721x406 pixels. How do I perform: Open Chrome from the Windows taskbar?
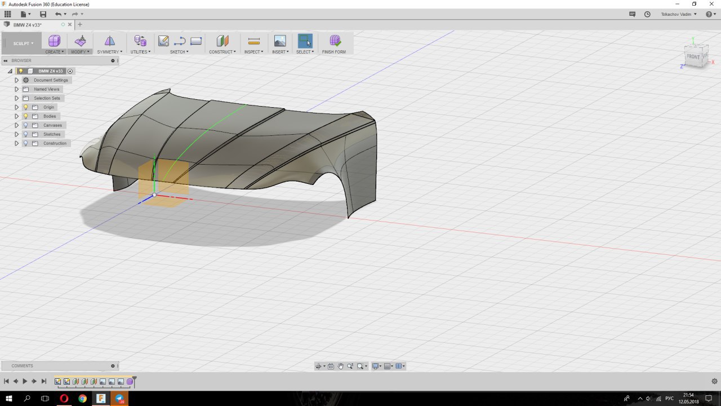[82, 399]
